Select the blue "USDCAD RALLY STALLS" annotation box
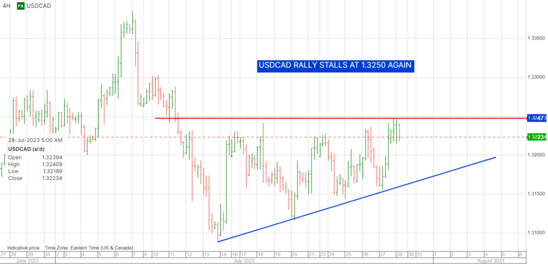 point(335,65)
